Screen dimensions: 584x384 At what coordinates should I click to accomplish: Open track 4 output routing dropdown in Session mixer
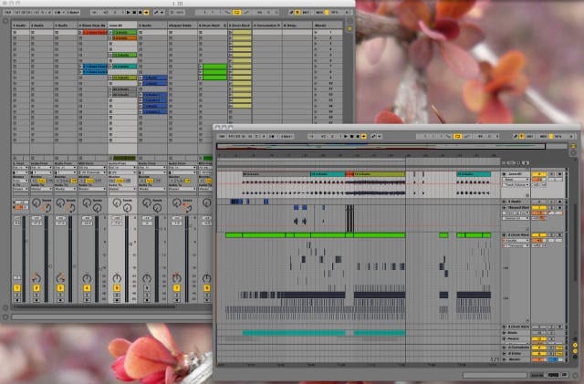click(92, 189)
